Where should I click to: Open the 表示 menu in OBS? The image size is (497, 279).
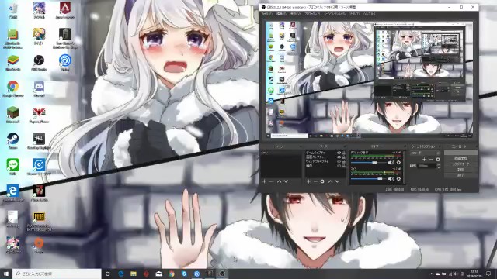tap(295, 14)
